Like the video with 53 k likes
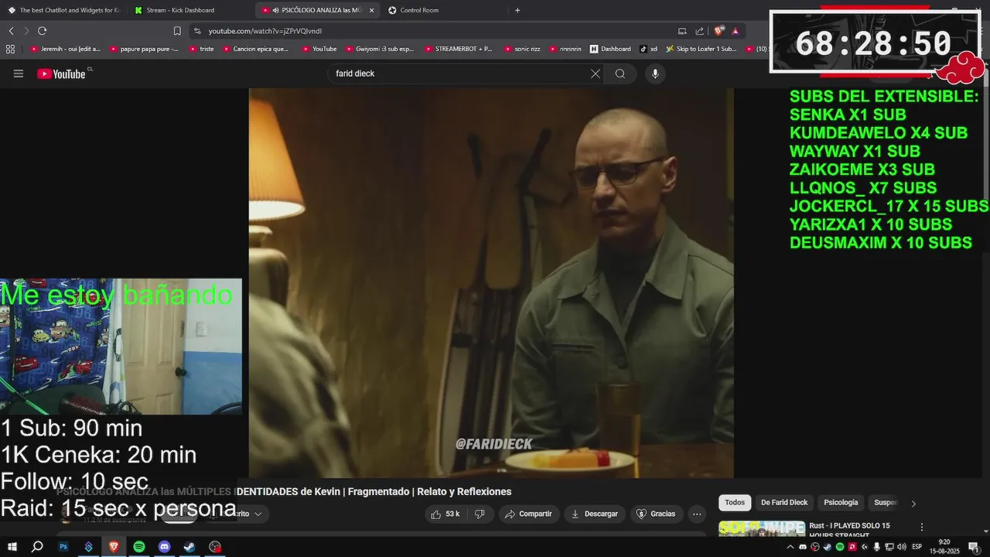Viewport: 990px width, 557px height. [445, 514]
